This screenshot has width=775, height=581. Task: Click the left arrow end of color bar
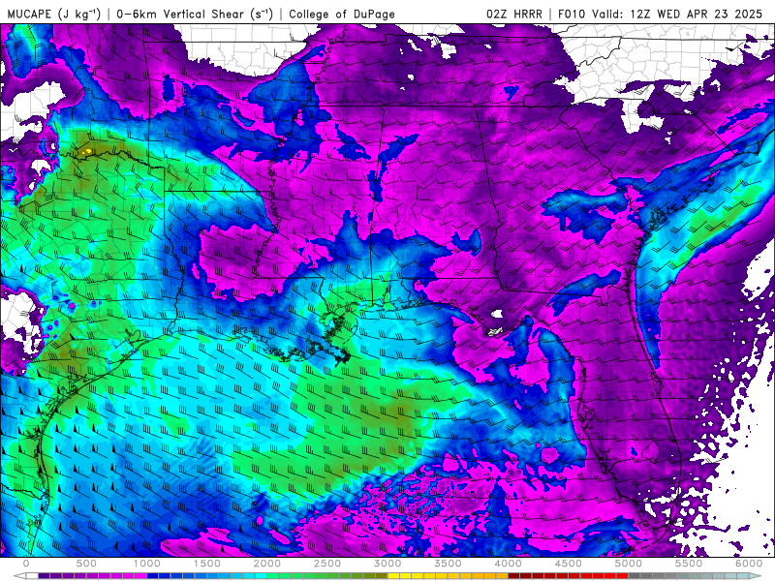coord(19,575)
